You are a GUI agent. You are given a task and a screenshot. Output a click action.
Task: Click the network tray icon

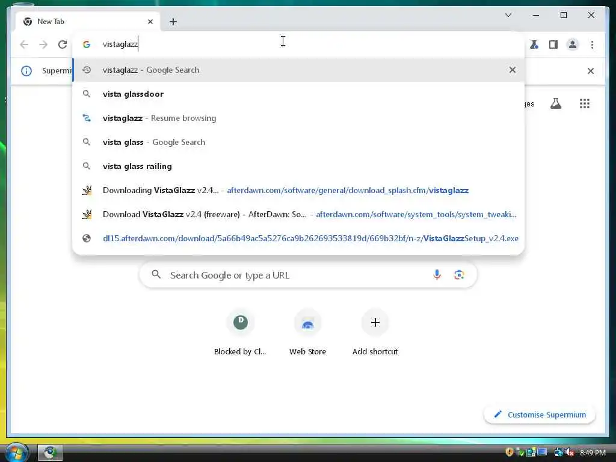click(558, 452)
